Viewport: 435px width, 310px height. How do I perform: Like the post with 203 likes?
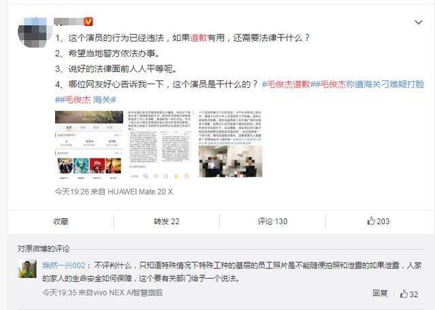pyautogui.click(x=378, y=221)
